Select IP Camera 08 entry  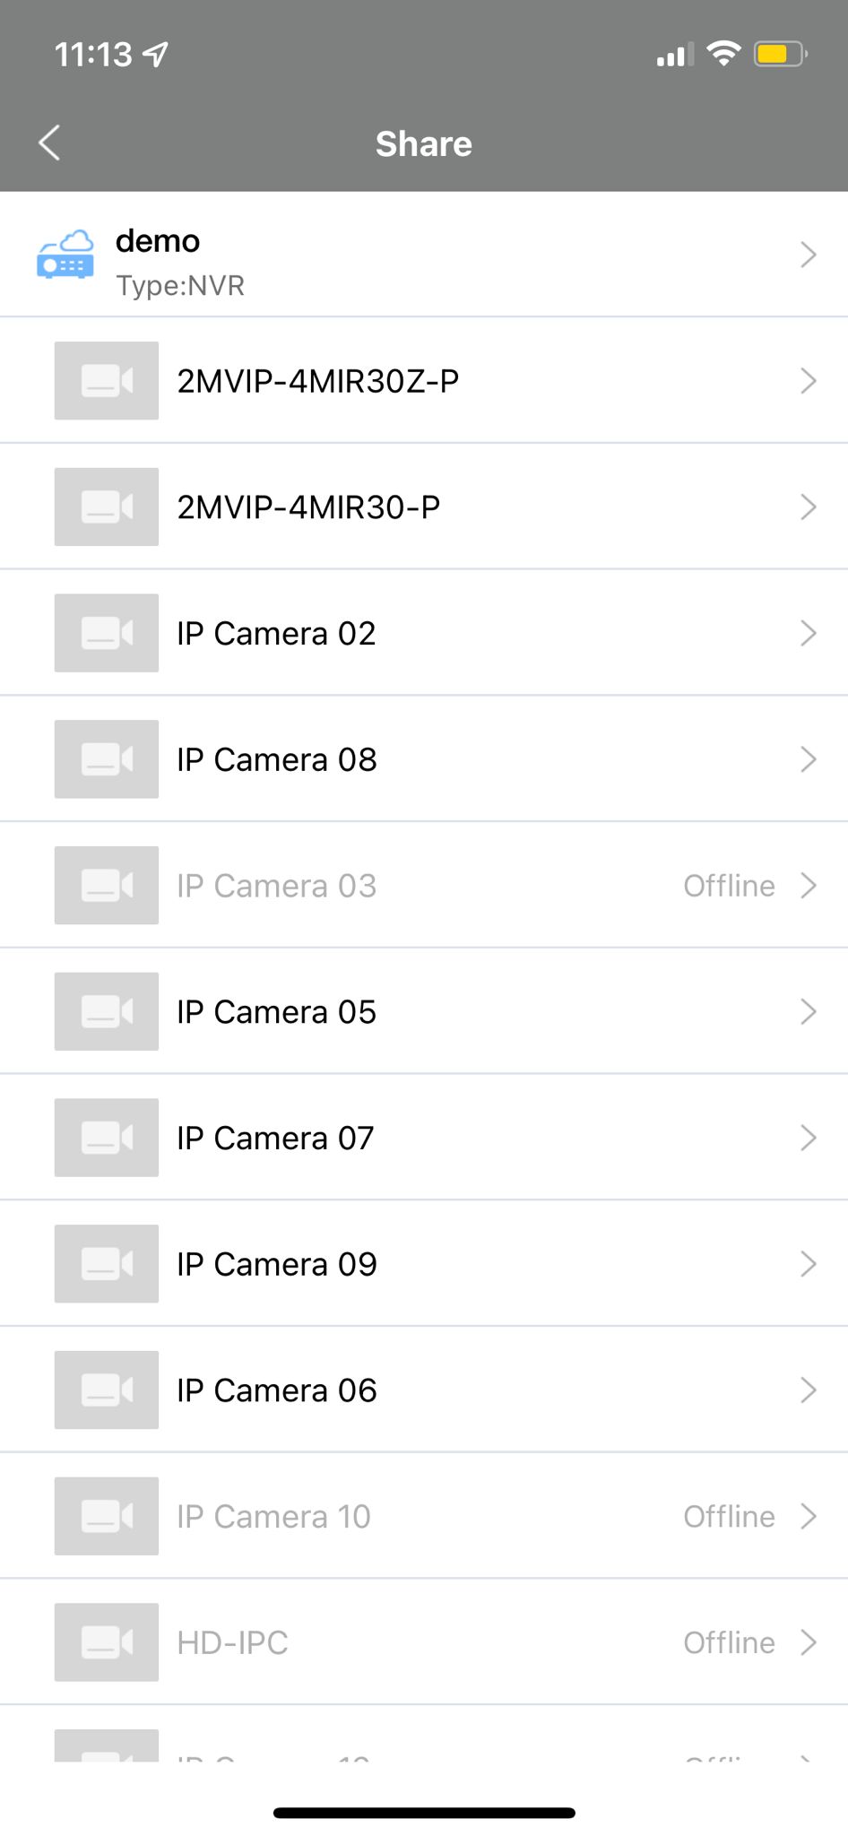277,759
